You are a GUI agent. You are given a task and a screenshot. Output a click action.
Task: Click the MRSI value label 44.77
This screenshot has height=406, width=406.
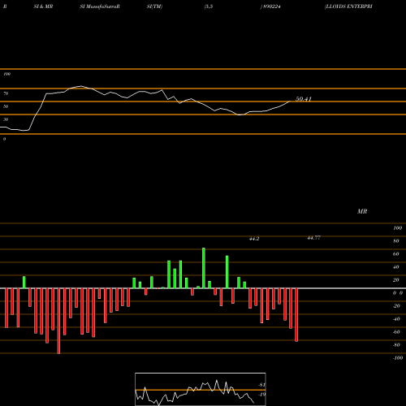(x=314, y=238)
